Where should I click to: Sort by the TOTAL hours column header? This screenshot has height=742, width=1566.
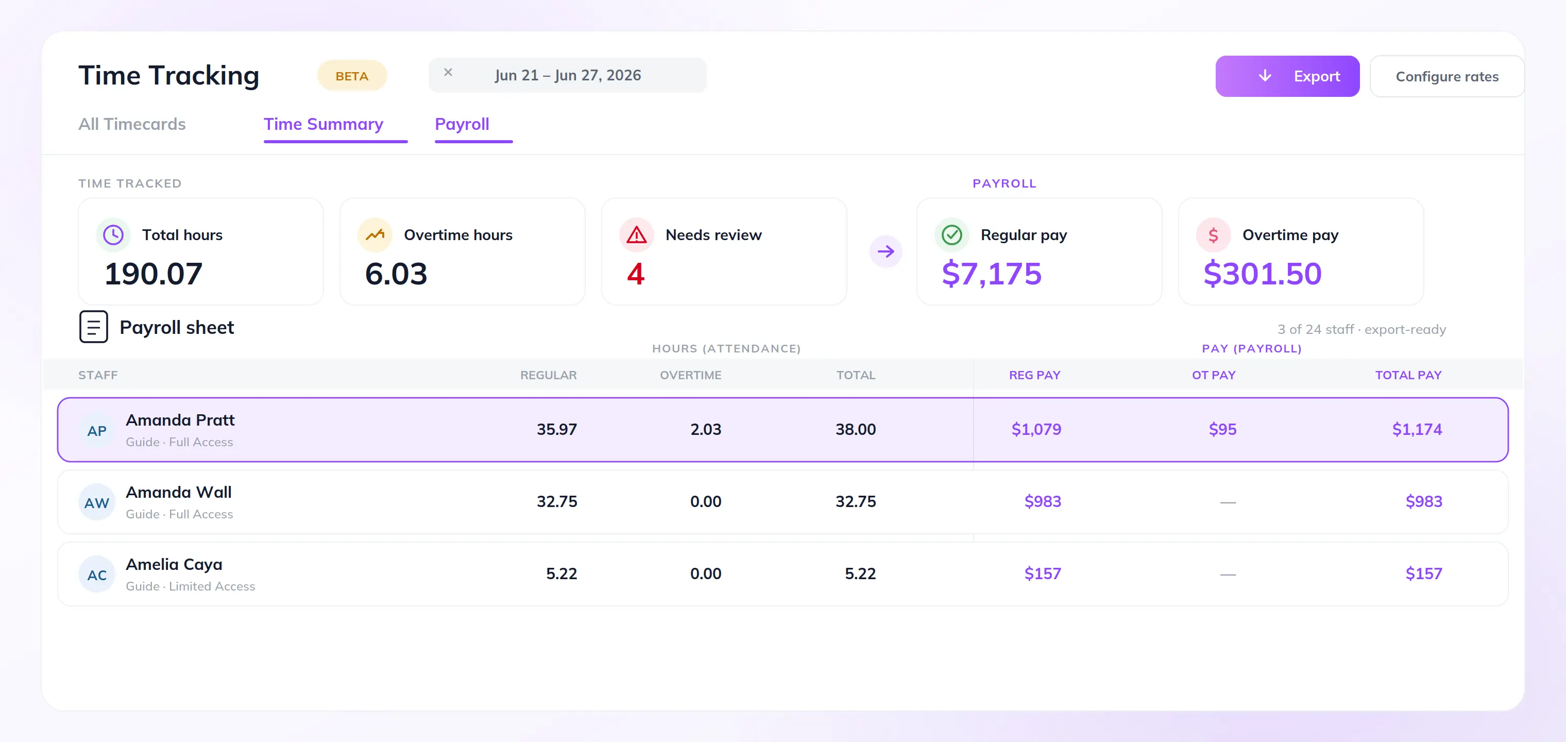(856, 375)
